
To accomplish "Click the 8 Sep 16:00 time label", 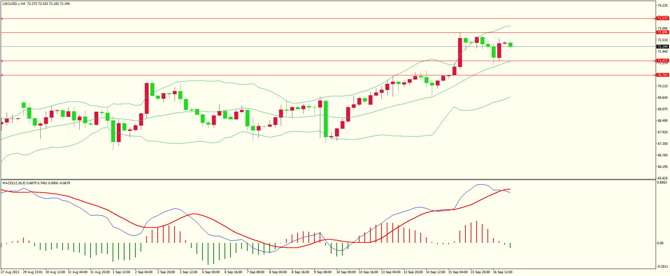I will point(300,272).
